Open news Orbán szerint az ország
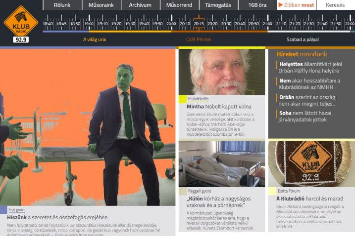This screenshot has width=355, height=236. 307,101
